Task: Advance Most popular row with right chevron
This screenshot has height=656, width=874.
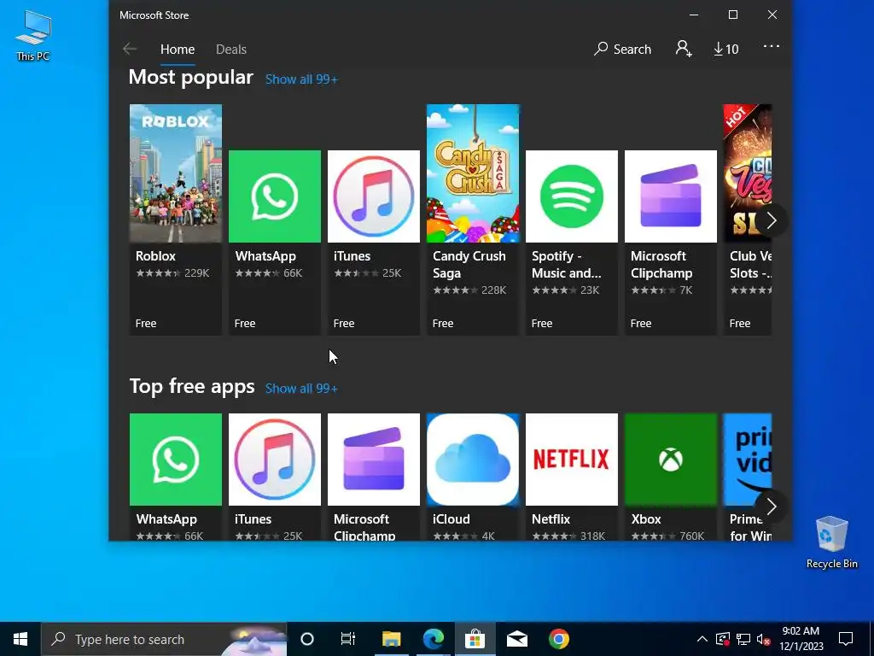Action: pos(772,220)
